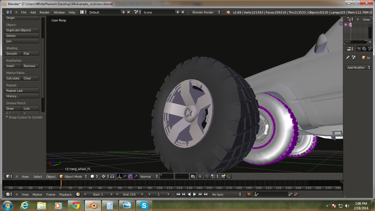Open the viewport shading selector
The image size is (375, 211).
point(94,176)
